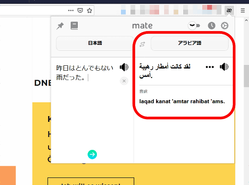Screen dimensions: 249x185
Task: Click the 音訳 label
Action: pyautogui.click(x=143, y=92)
